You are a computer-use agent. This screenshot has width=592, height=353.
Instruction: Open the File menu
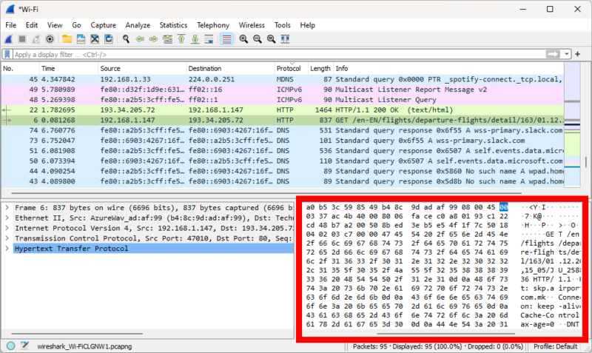point(10,25)
